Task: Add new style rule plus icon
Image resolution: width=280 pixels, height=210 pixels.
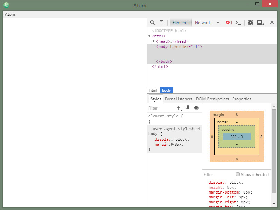Action: tap(179, 108)
